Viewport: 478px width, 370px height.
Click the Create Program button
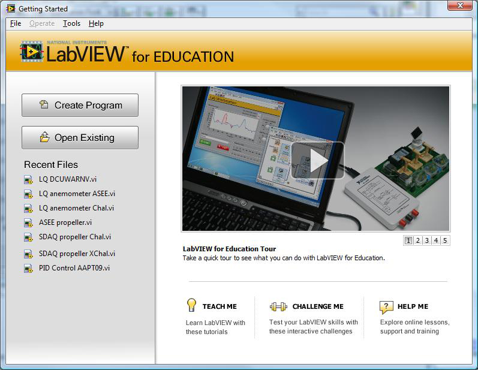pyautogui.click(x=80, y=105)
